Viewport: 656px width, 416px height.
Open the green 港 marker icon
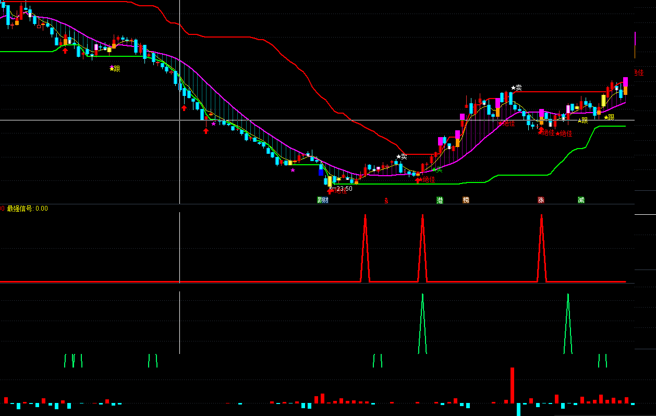pos(440,200)
